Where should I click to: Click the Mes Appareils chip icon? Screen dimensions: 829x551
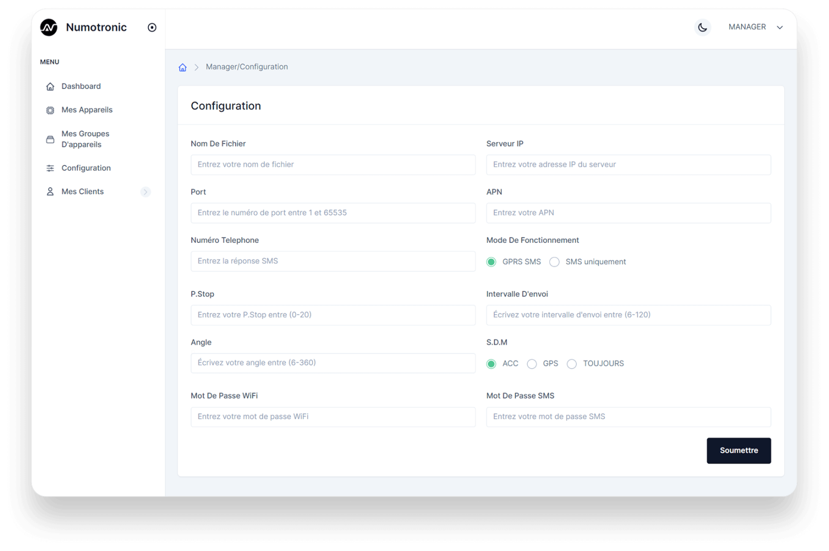50,110
